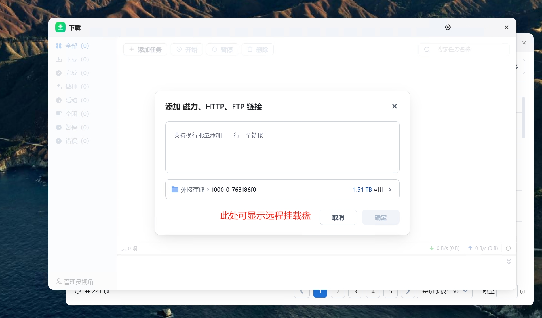Click the 0 B/s (0 B) download speed text
542x318 pixels.
click(x=448, y=248)
